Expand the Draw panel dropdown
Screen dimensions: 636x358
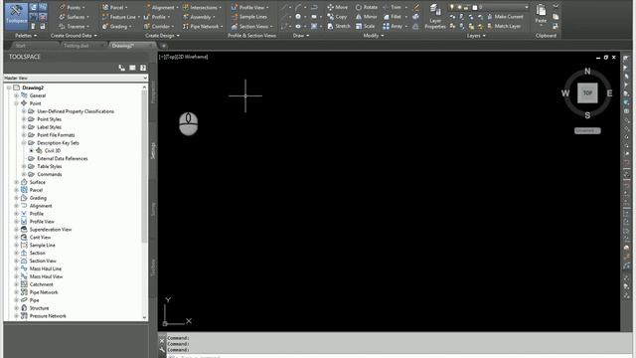click(x=301, y=36)
